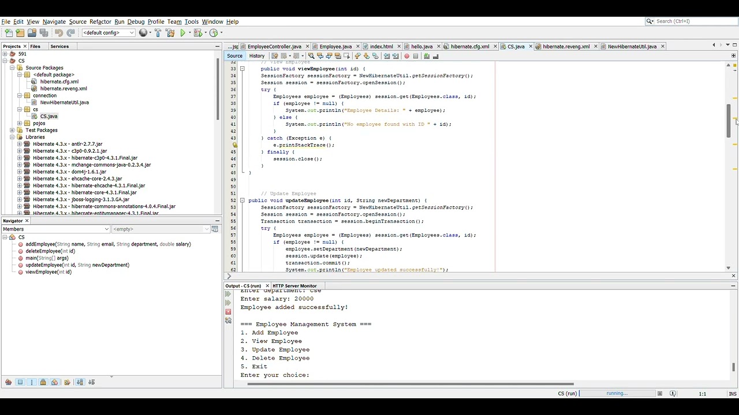Click the Redo arrow icon

pos(70,33)
